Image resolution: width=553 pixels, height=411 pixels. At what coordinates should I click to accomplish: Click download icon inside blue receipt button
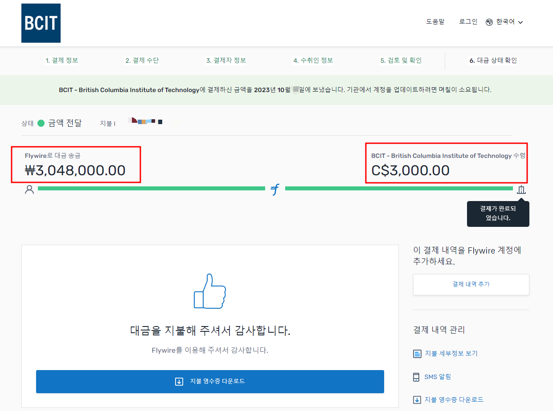[x=179, y=382]
